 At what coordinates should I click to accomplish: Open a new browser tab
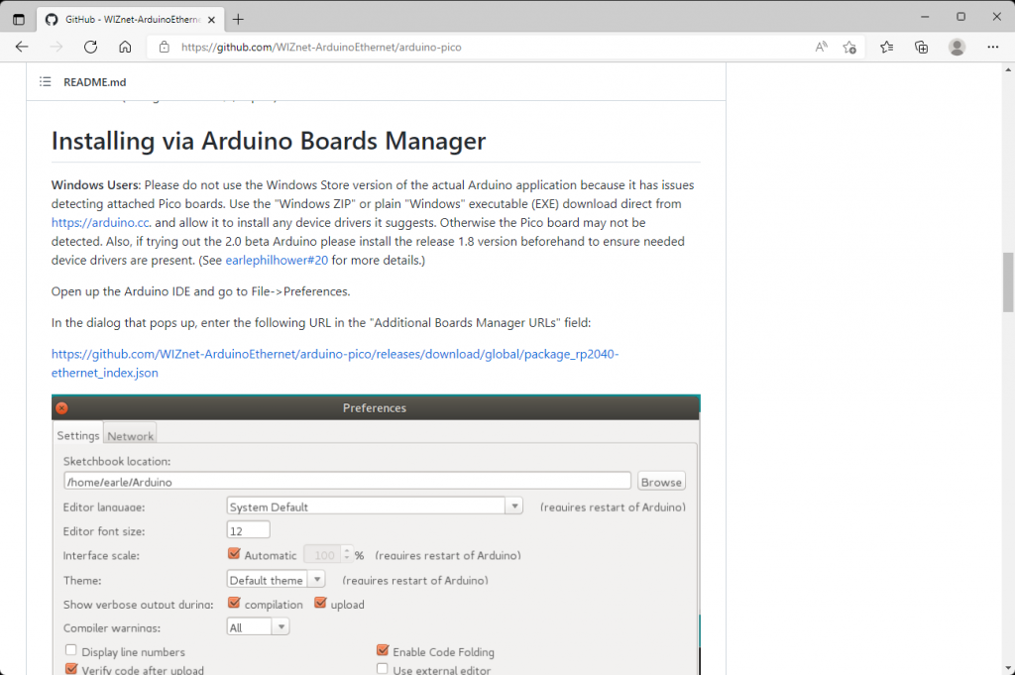point(238,20)
